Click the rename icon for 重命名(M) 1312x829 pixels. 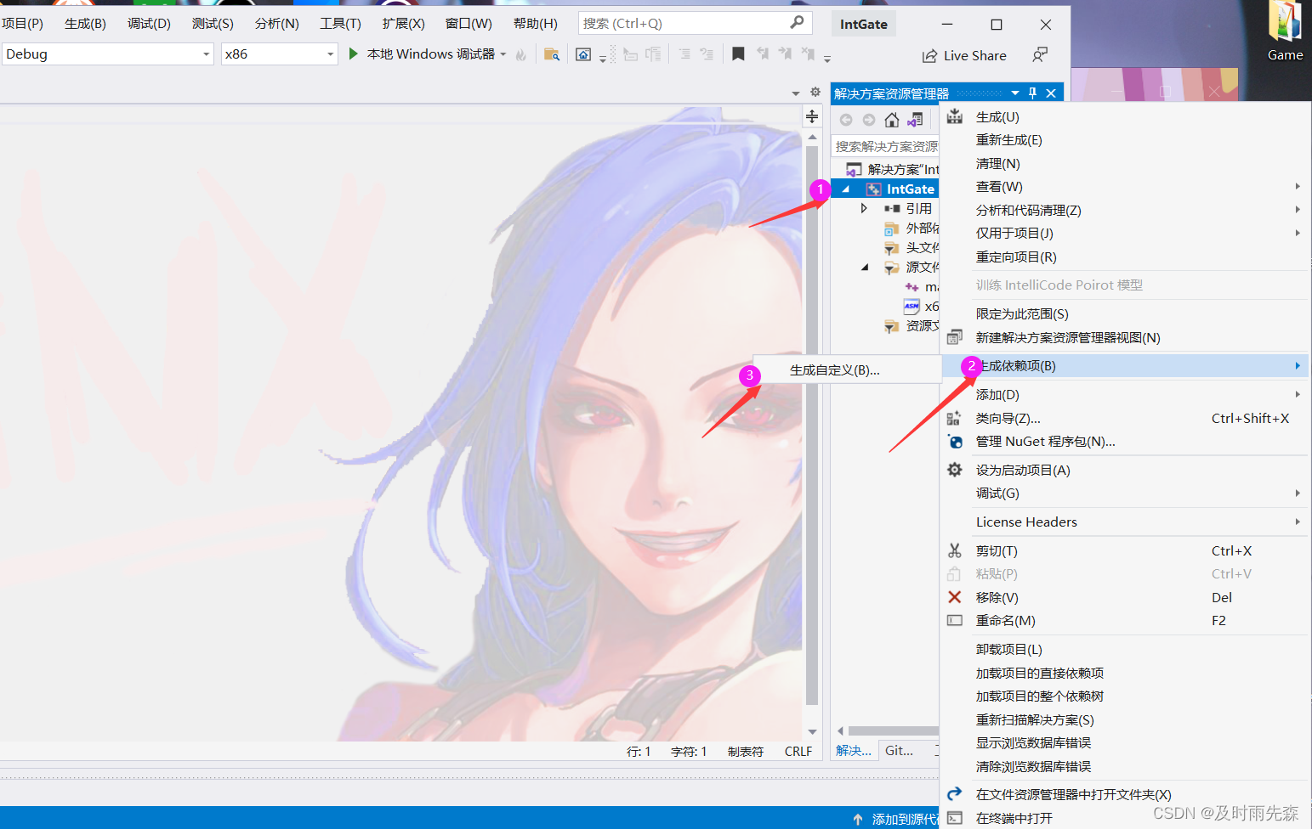click(x=955, y=621)
